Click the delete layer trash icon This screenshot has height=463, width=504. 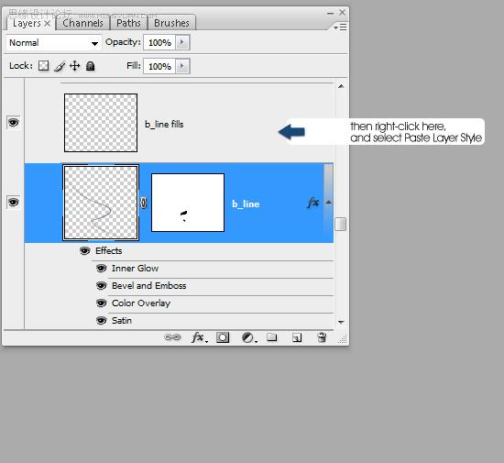coord(322,337)
